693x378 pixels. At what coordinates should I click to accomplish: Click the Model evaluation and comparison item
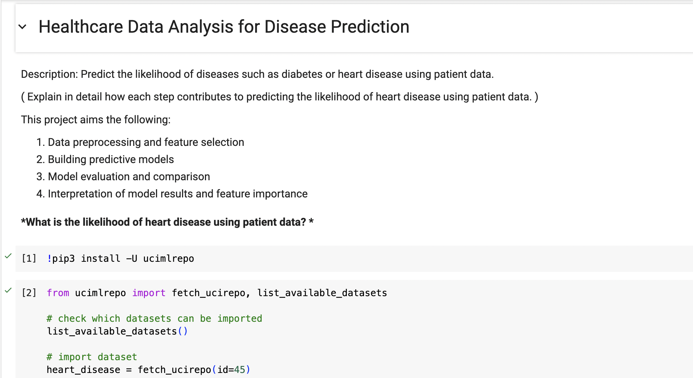[x=129, y=176]
